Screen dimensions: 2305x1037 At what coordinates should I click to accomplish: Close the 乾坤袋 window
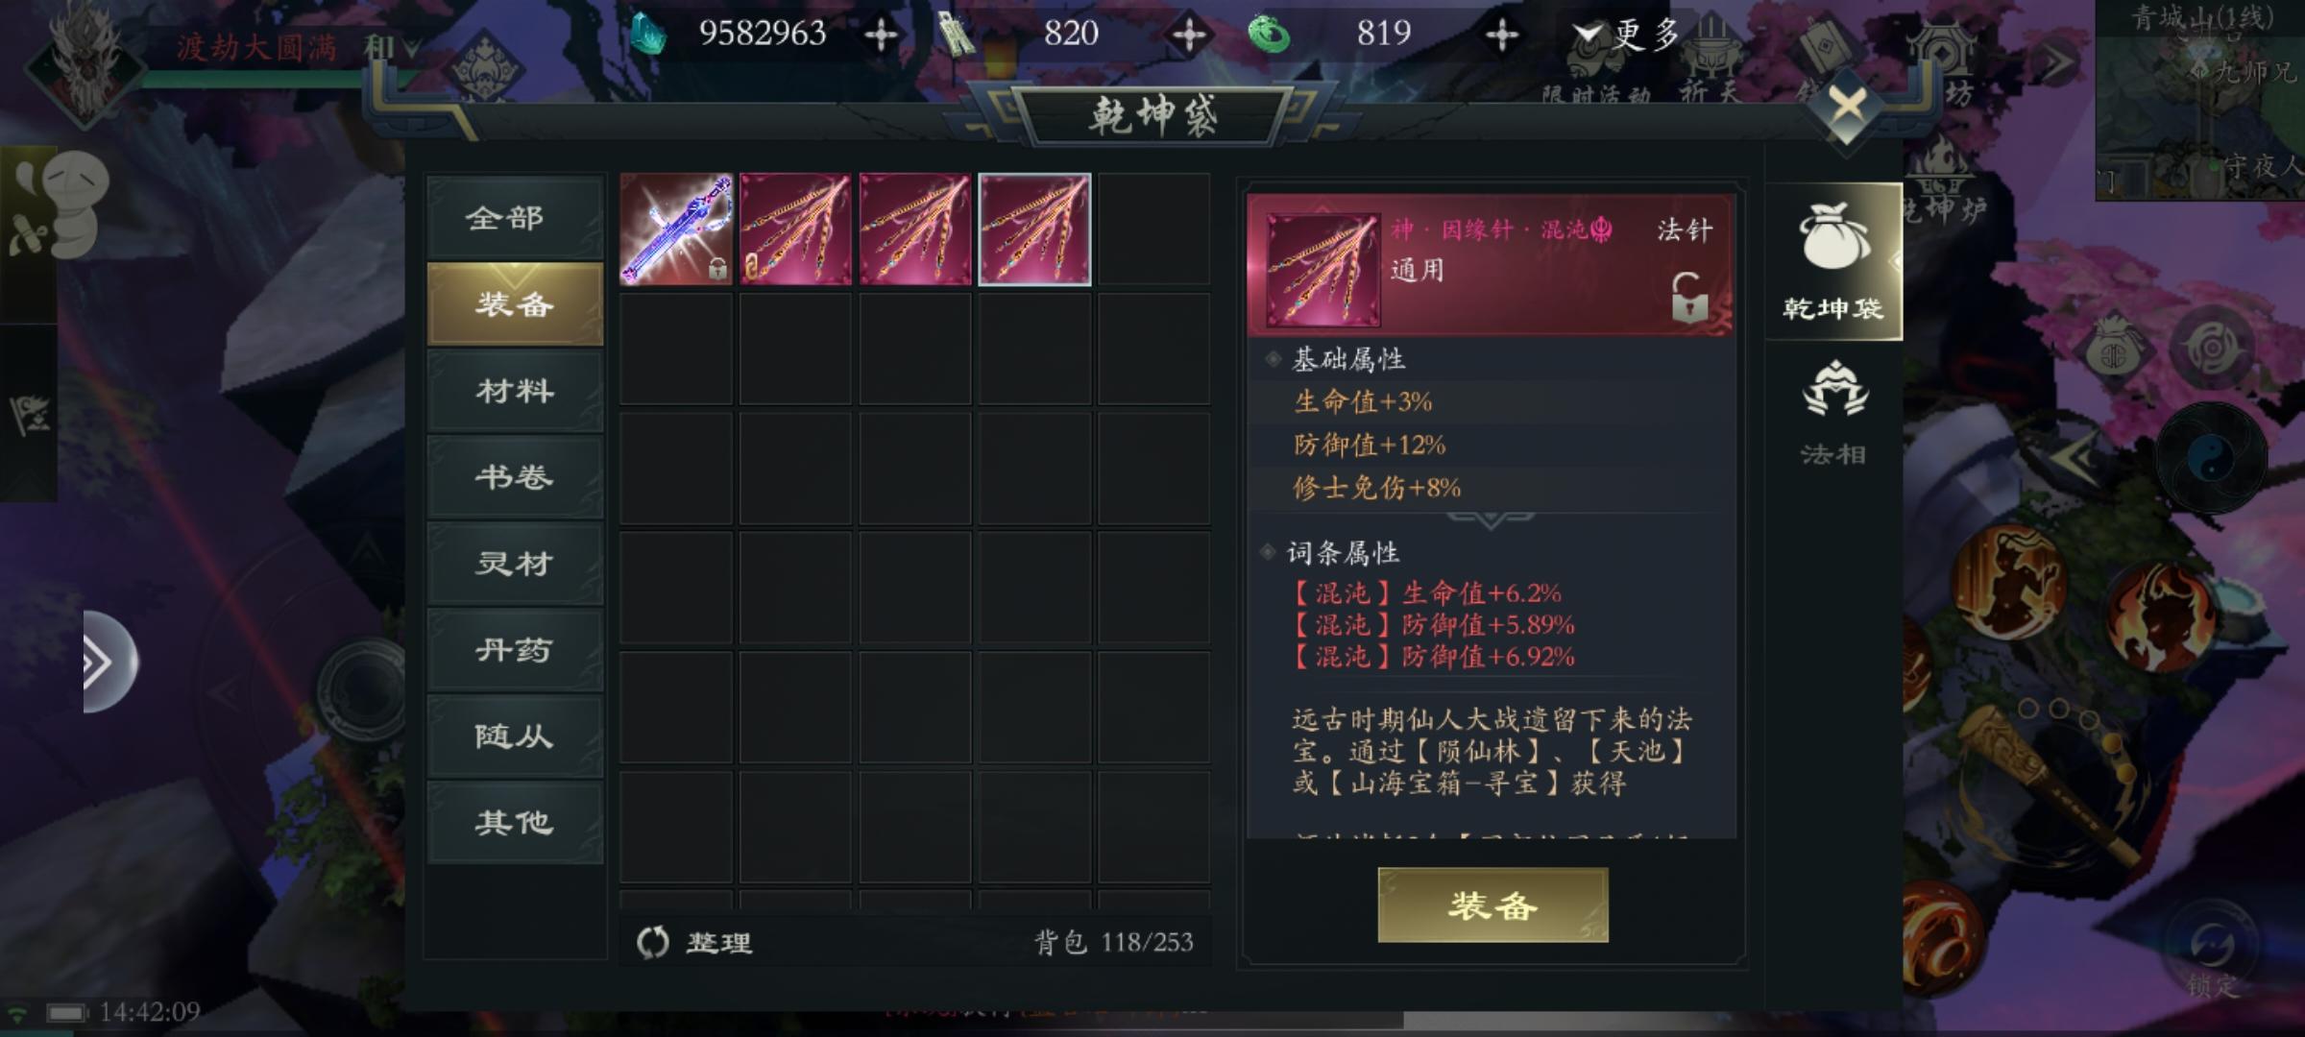[1847, 105]
